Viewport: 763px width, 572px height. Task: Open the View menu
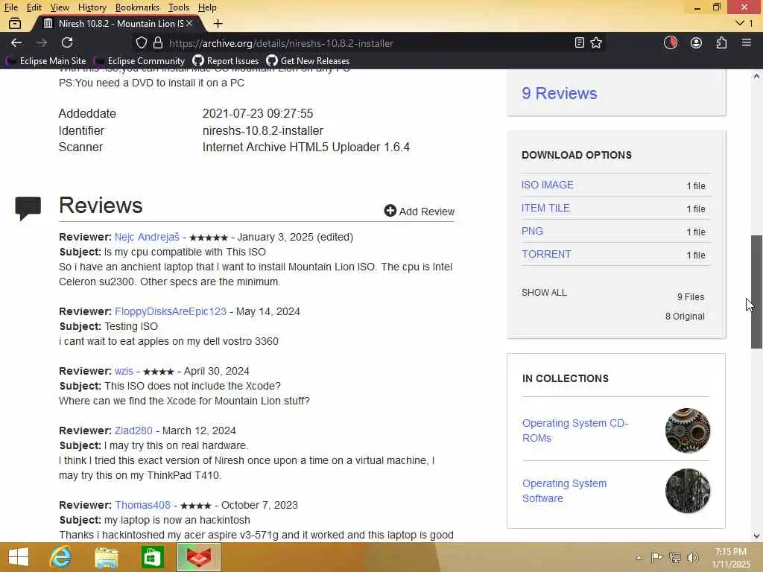point(60,7)
